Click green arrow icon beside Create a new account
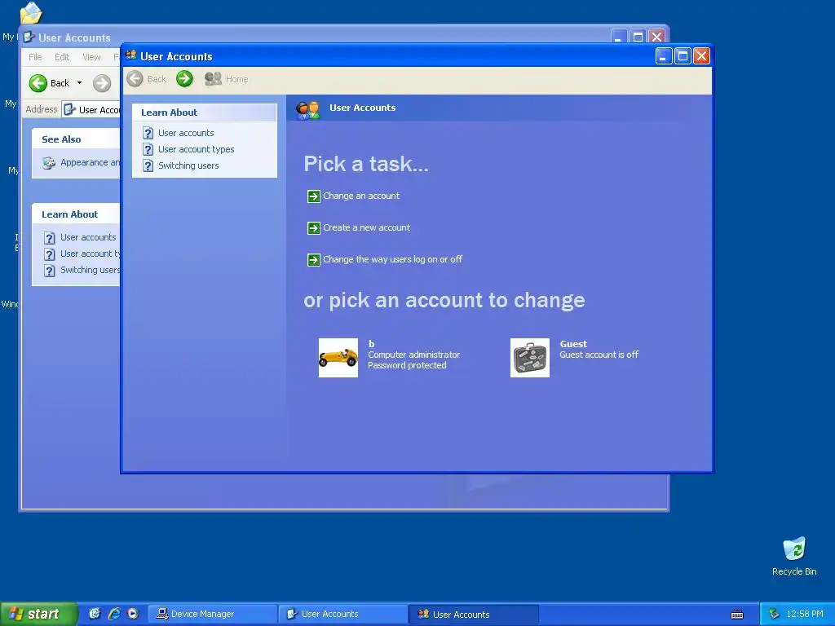This screenshot has height=626, width=835. [x=314, y=228]
